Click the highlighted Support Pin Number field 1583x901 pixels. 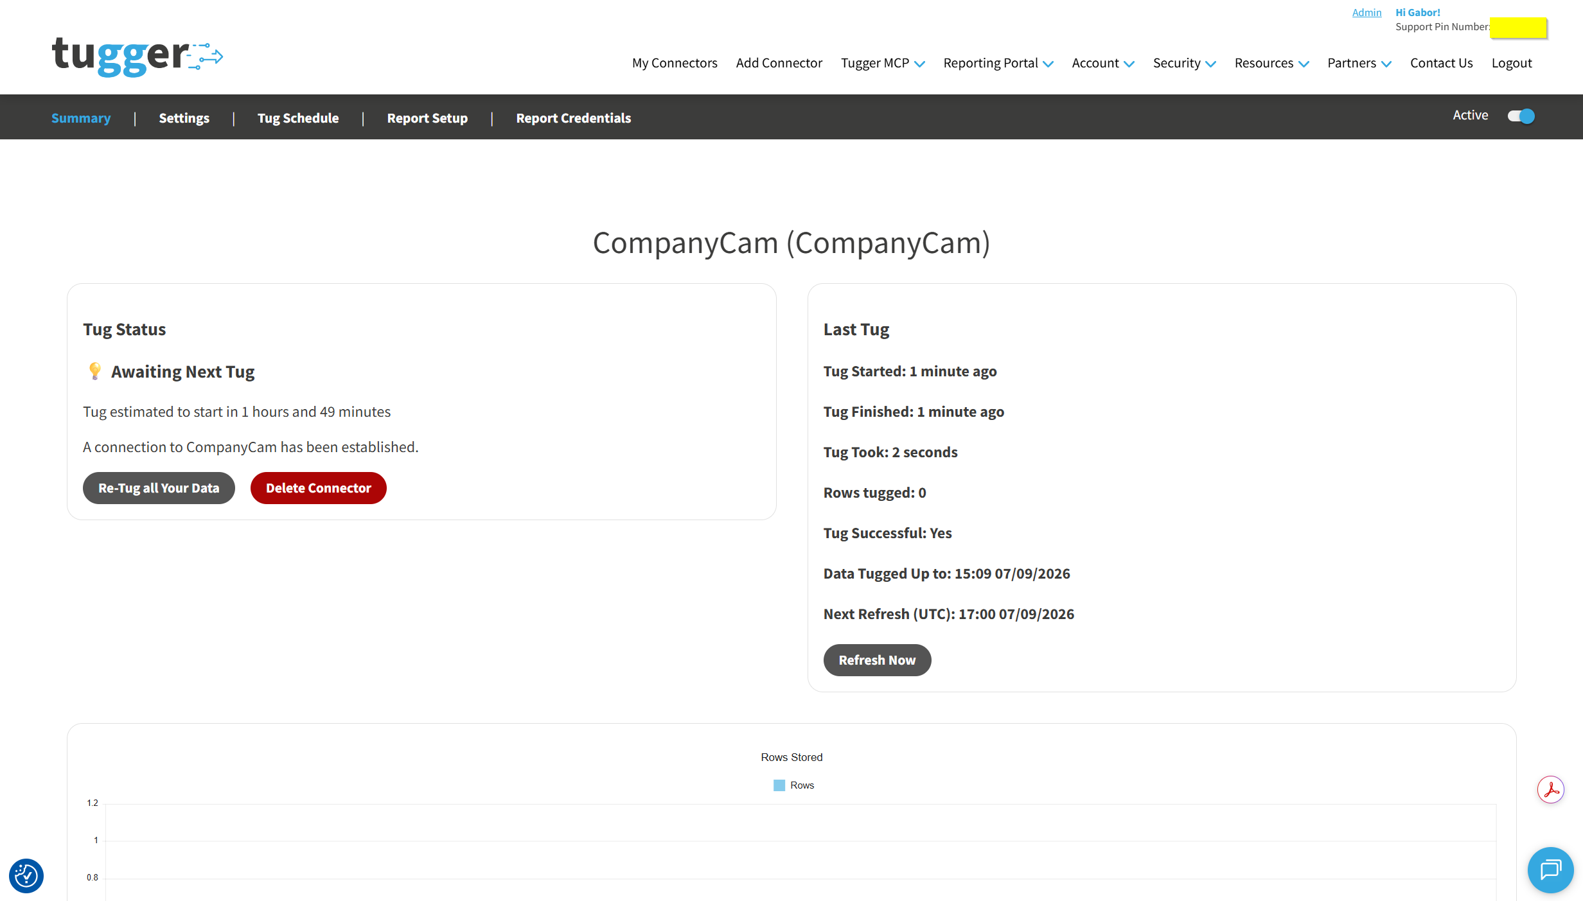point(1518,28)
